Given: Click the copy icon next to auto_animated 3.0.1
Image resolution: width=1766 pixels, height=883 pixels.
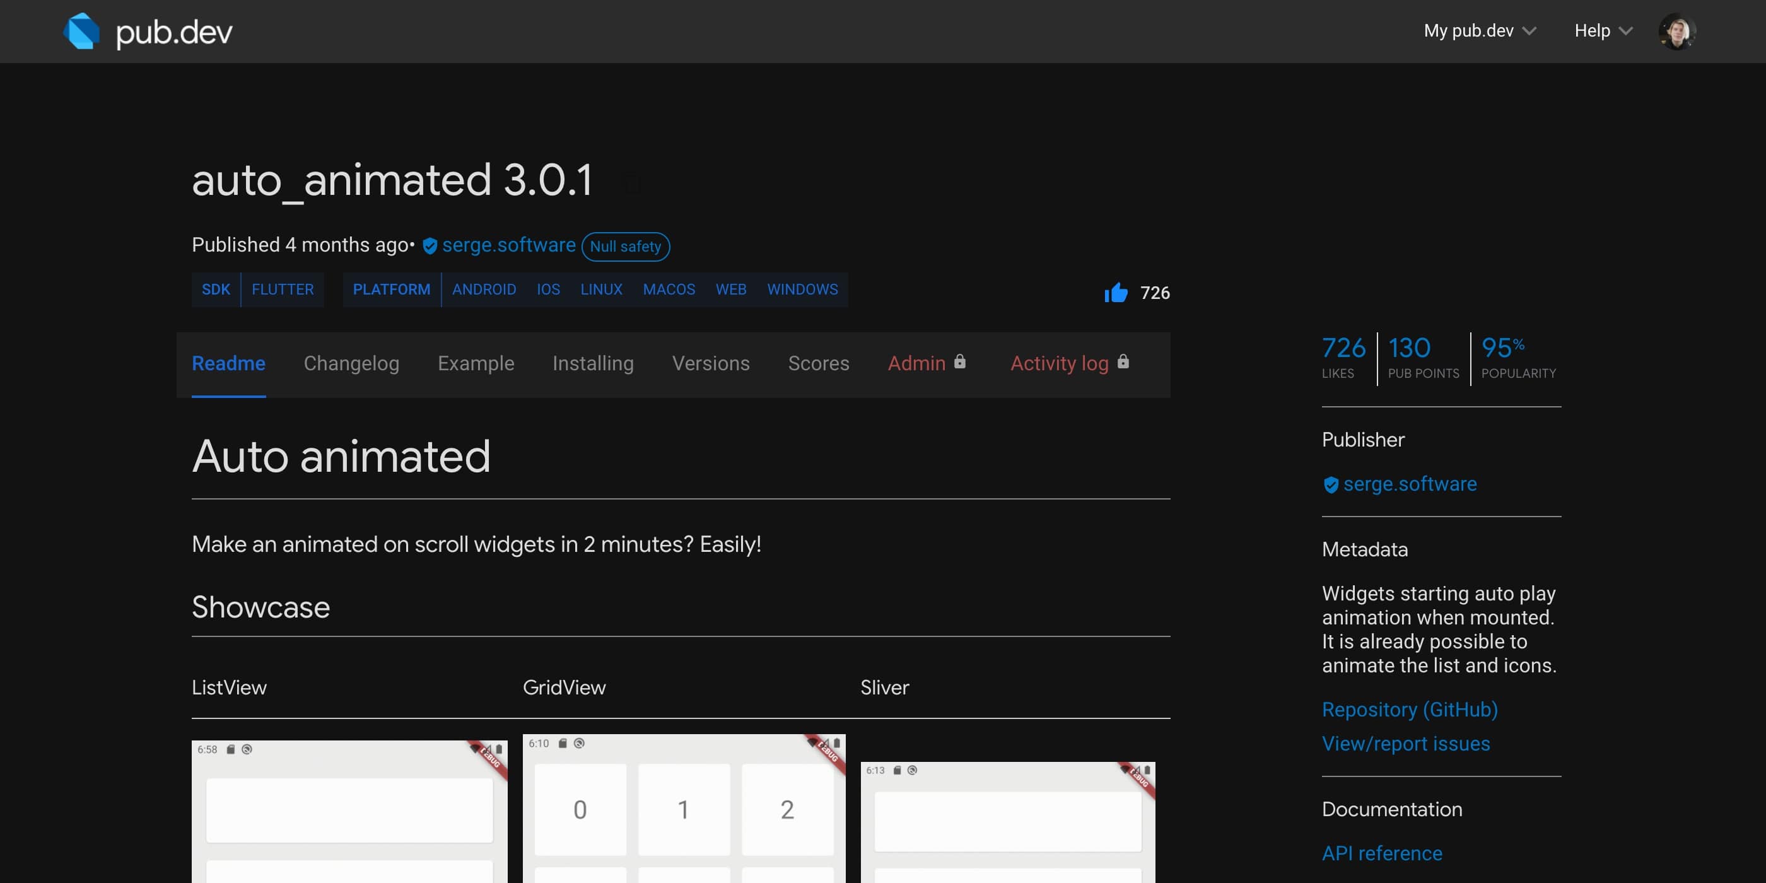Looking at the screenshot, I should coord(630,182).
